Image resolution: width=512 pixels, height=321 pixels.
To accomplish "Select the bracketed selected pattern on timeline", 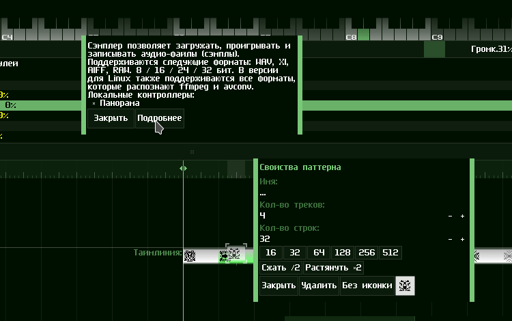I will 236,253.
